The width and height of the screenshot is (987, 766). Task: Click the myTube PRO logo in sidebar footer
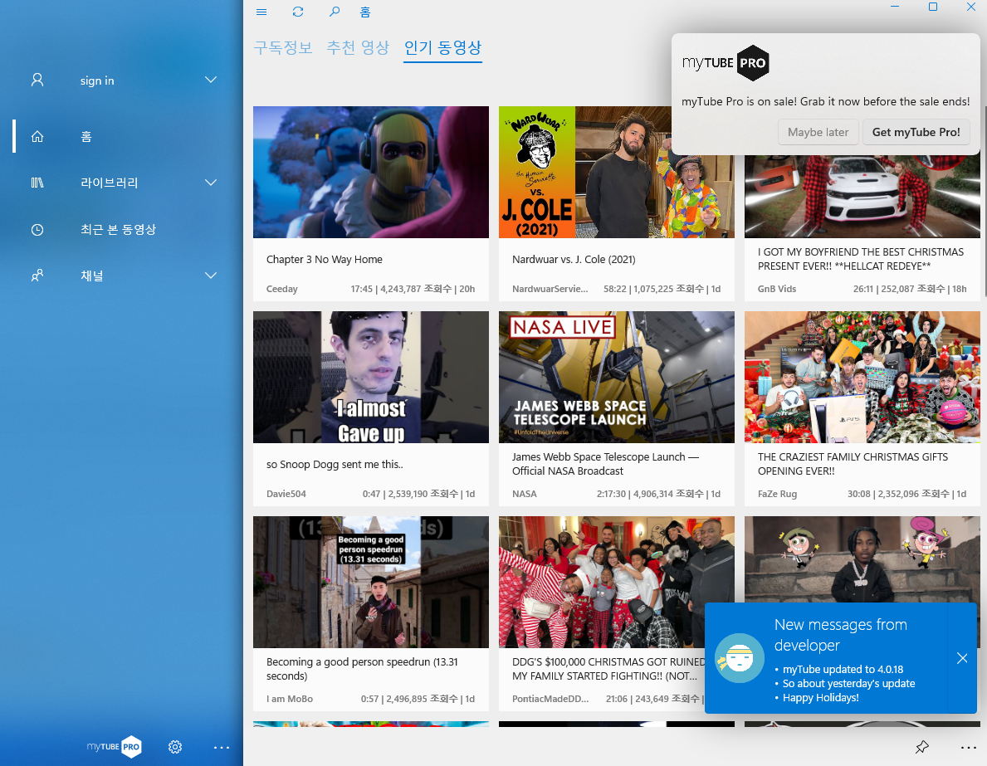(115, 747)
